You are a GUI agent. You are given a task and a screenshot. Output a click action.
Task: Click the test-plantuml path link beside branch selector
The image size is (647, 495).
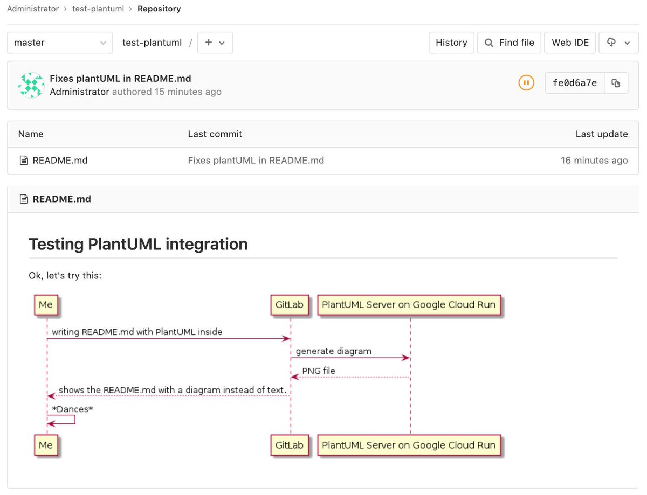click(x=152, y=43)
